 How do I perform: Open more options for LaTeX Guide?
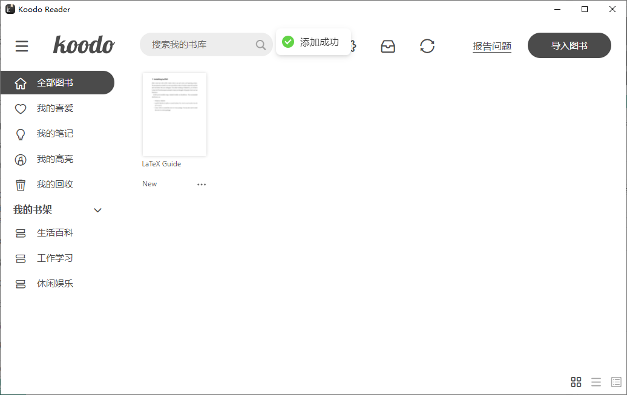tap(202, 184)
